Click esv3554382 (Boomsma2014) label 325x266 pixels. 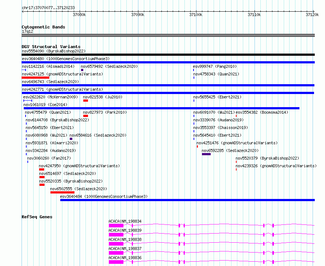pos(262,112)
